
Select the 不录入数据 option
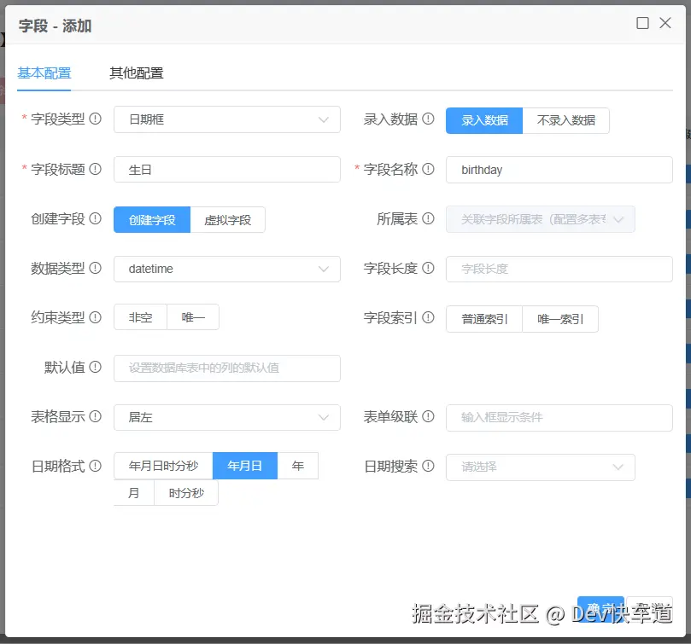tap(565, 120)
